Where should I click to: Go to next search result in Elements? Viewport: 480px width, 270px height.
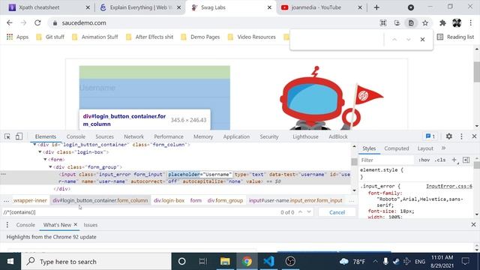[309, 212]
